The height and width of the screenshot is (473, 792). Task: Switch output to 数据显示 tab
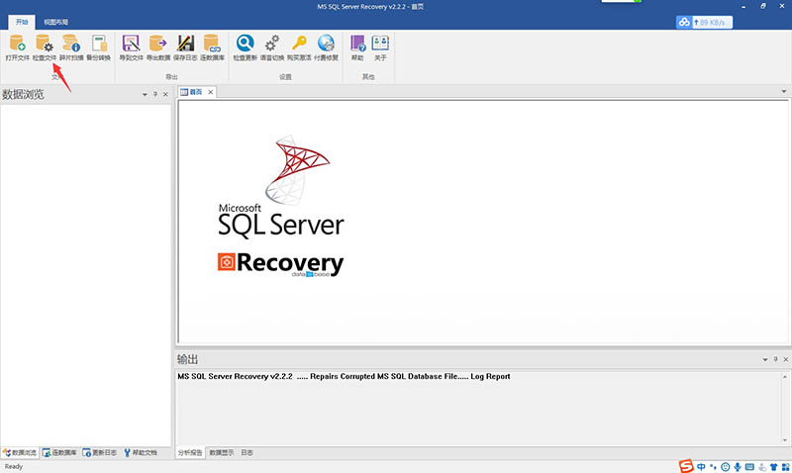coord(221,453)
